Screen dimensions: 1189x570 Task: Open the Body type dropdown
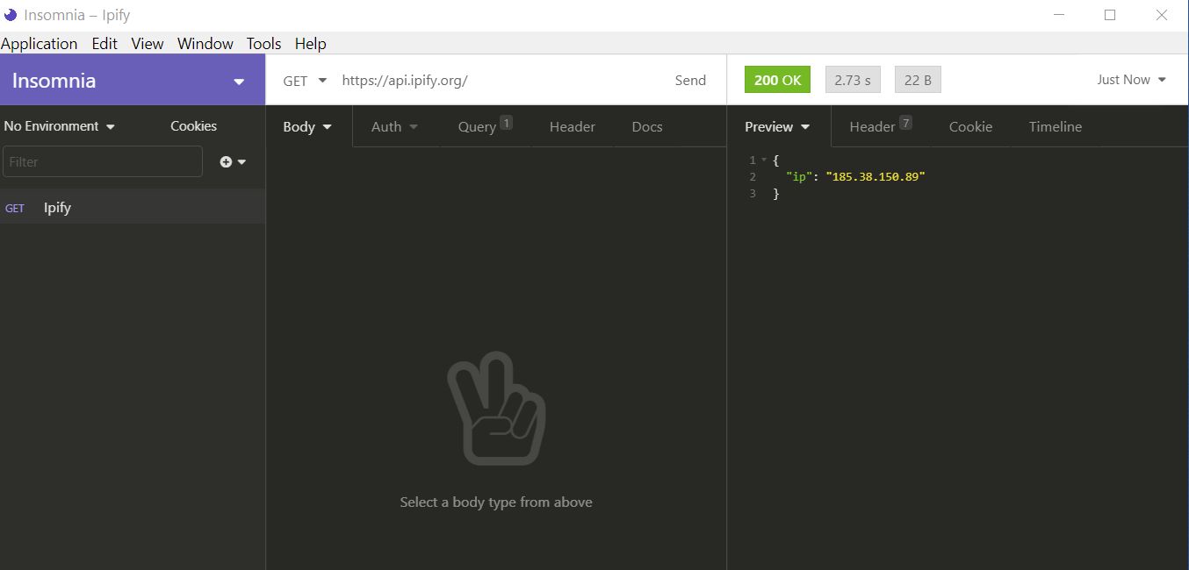point(307,127)
